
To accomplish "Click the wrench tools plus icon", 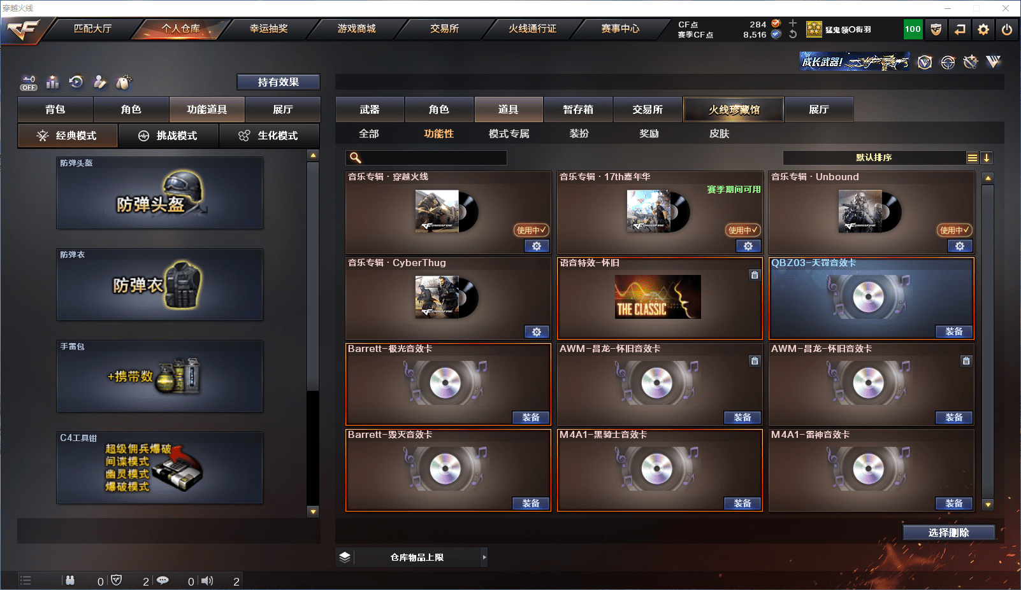I will pos(971,62).
